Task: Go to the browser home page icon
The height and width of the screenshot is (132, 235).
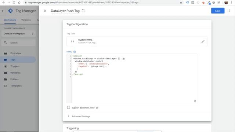Action: click(x=19, y=3)
